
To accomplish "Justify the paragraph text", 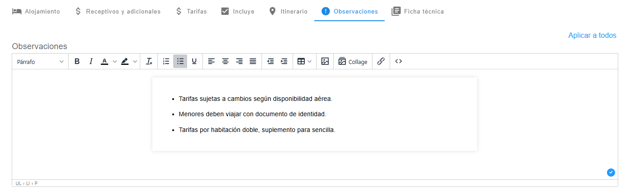I will point(253,61).
